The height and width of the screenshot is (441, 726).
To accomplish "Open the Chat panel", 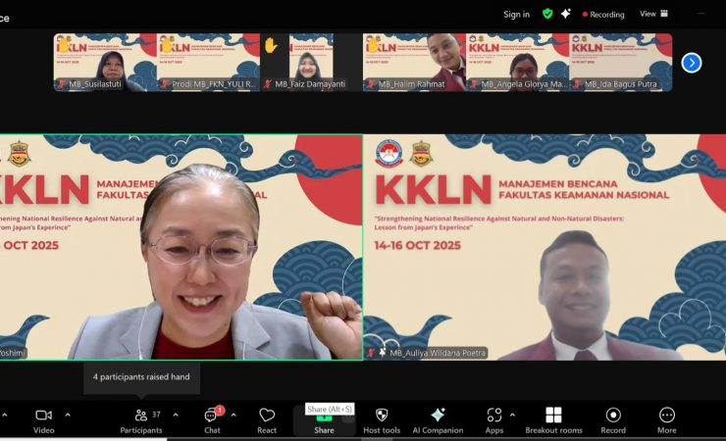I will (212, 419).
